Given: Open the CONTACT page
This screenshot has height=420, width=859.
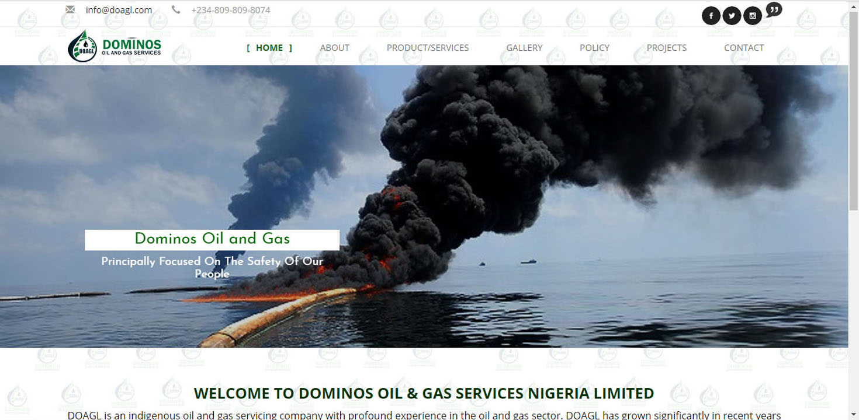Looking at the screenshot, I should click(x=744, y=48).
